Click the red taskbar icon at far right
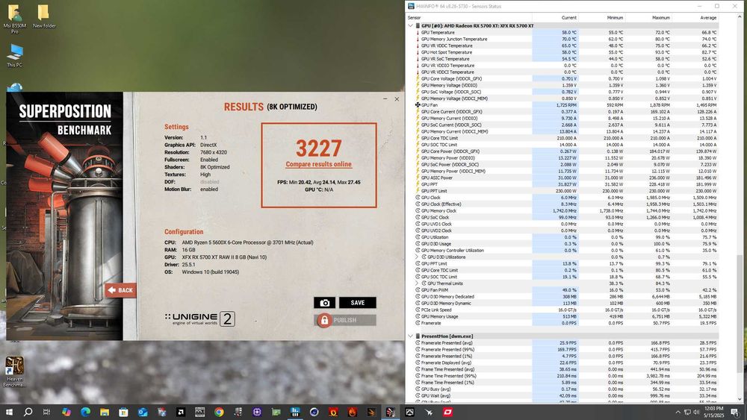Viewport: 747px width, 420px height. 447,412
